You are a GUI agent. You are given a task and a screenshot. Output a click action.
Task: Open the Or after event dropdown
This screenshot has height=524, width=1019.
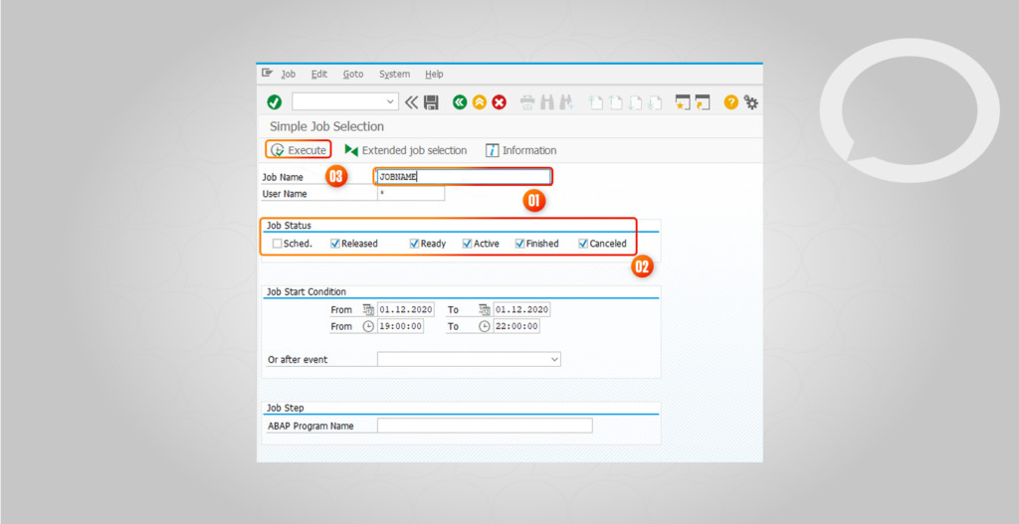click(554, 359)
